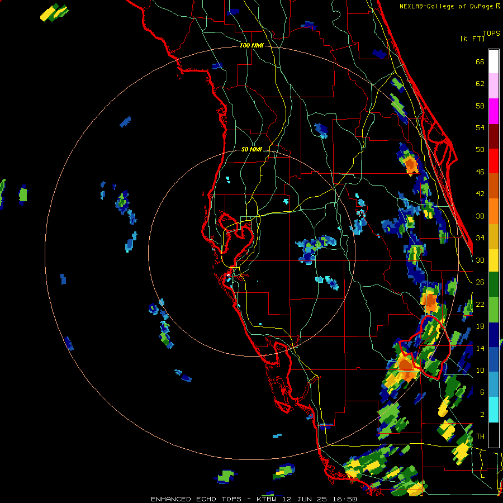Click the KTBW radar site identifier
Image resolution: width=503 pixels, height=503 pixels.
(x=267, y=499)
